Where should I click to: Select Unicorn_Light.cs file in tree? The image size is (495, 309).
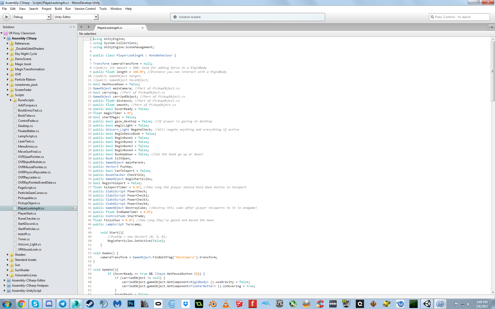pyautogui.click(x=29, y=244)
